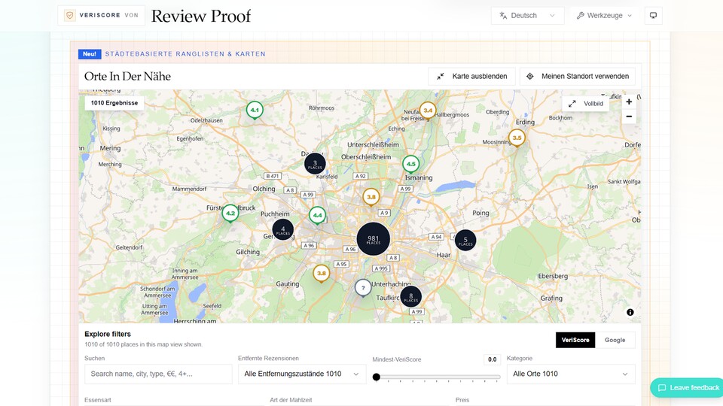This screenshot has height=406, width=723.
Task: Select the 8 places cluster near Taufkirchen
Action: [x=410, y=297]
